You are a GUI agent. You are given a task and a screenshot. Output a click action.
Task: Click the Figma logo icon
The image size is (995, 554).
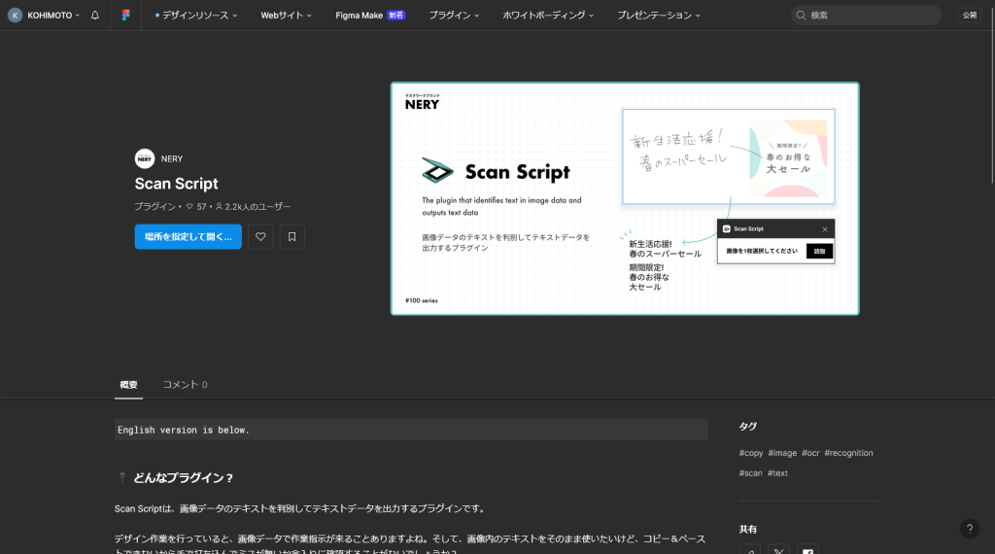pos(125,16)
